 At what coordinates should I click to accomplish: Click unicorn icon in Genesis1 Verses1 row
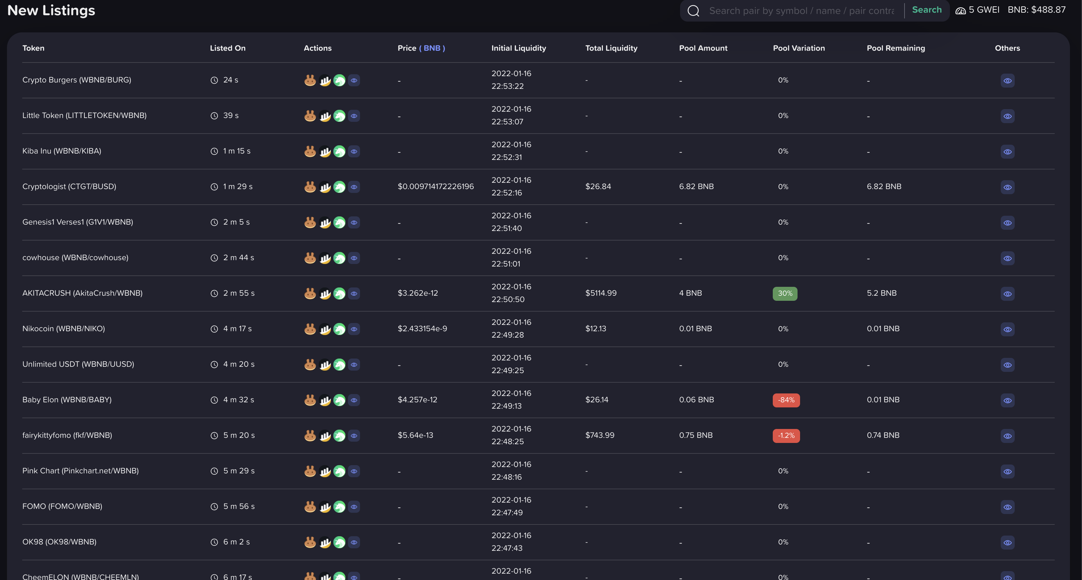(339, 222)
